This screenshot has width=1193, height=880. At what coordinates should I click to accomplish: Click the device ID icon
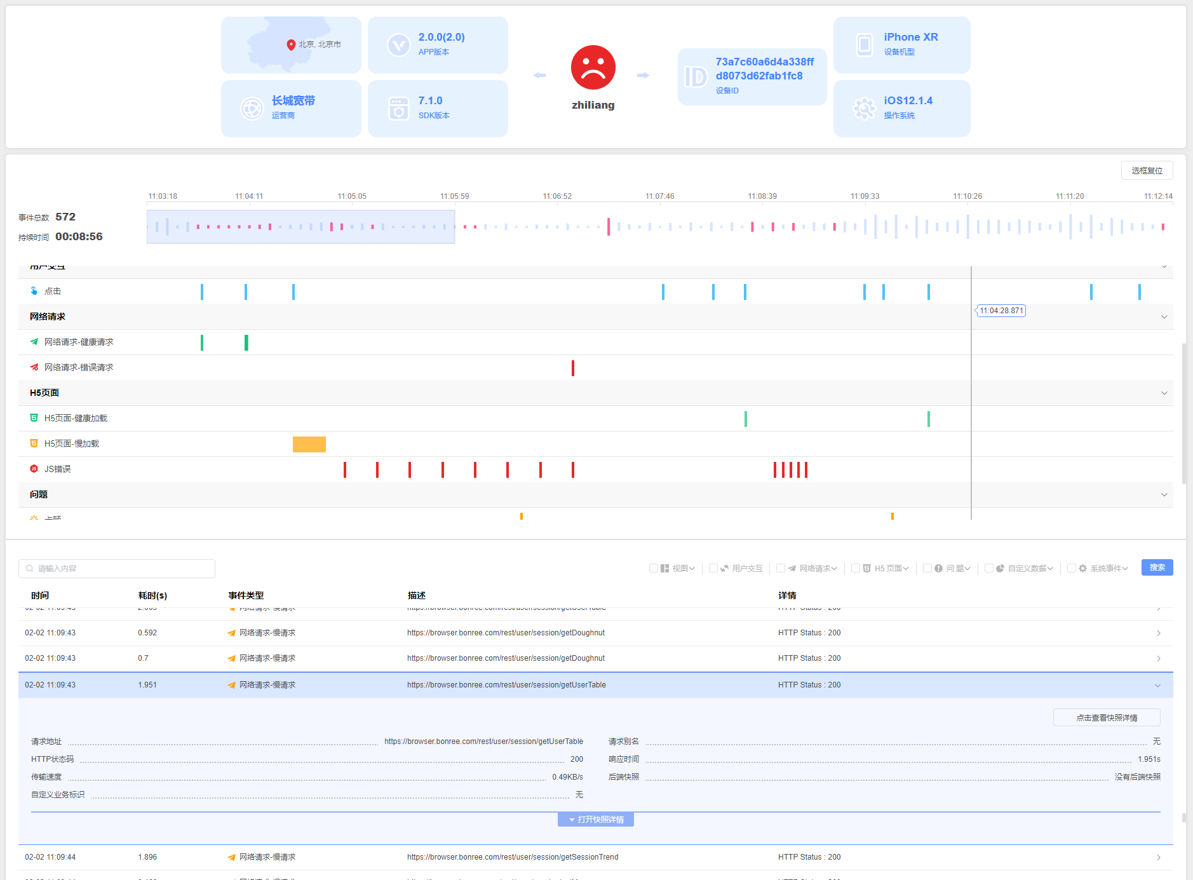pyautogui.click(x=695, y=77)
